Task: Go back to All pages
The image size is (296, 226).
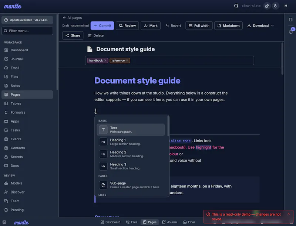Action: [72, 18]
